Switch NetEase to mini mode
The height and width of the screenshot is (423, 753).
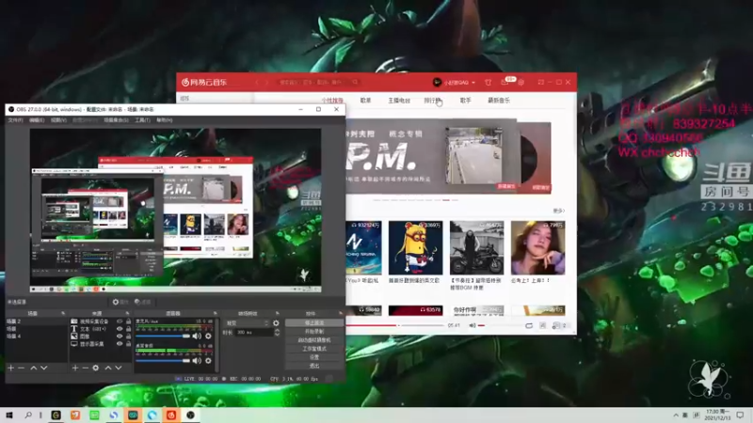click(540, 83)
